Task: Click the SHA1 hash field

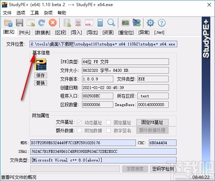Action: tap(103, 151)
